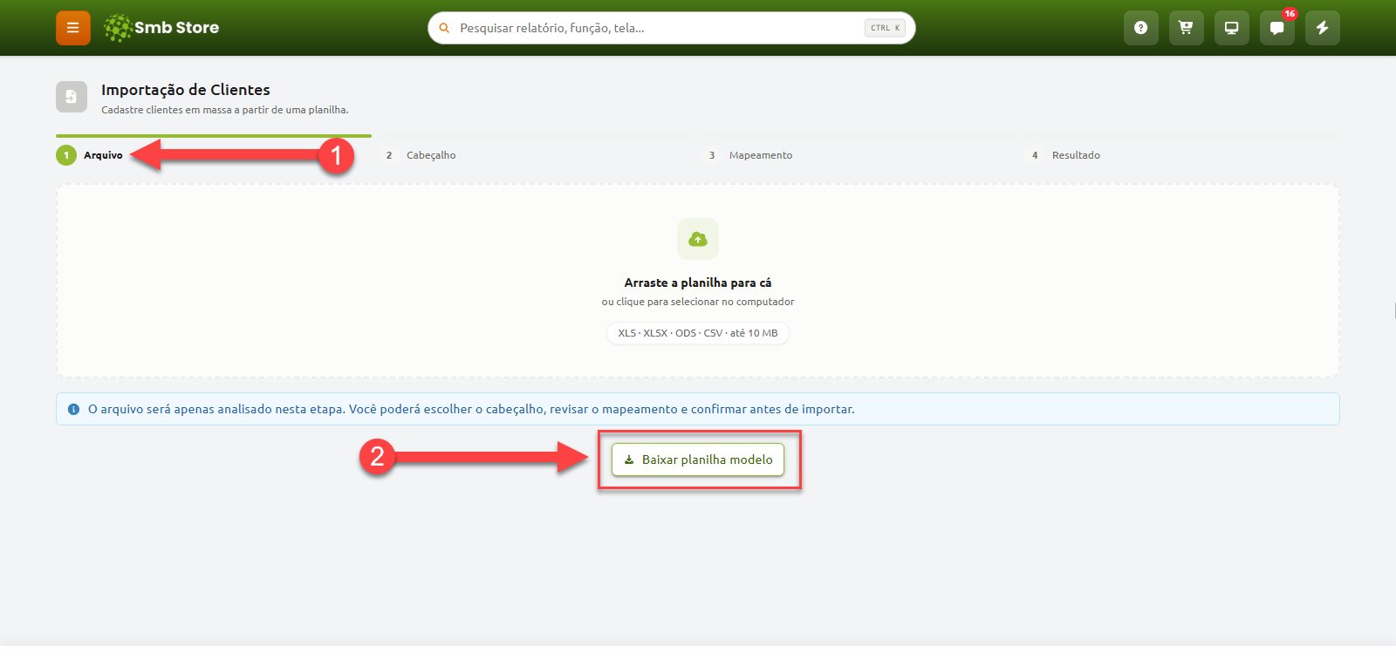The width and height of the screenshot is (1396, 667).
Task: Click the CTRL K shortcut badge
Action: [885, 28]
